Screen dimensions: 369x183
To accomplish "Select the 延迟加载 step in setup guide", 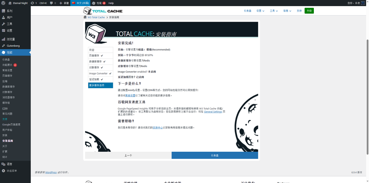I will pyautogui.click(x=101, y=79).
